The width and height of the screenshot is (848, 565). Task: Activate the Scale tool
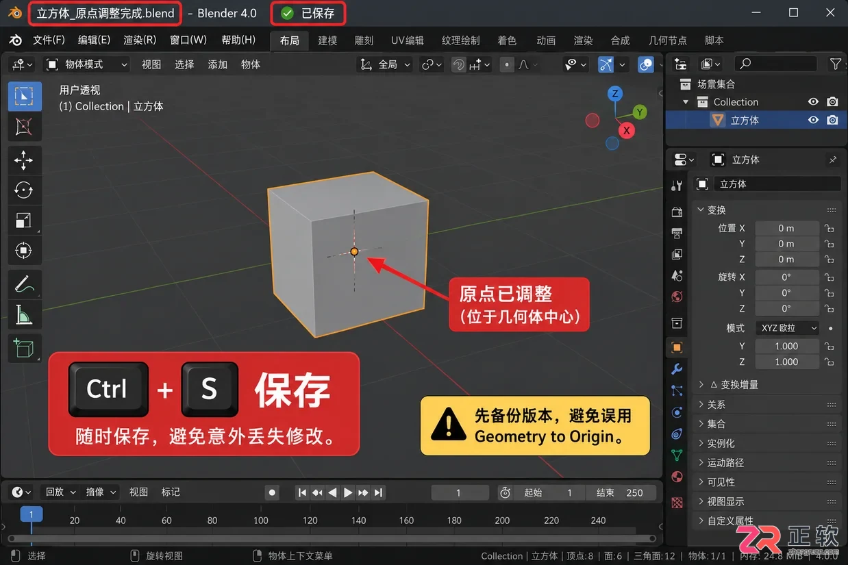[x=25, y=221]
